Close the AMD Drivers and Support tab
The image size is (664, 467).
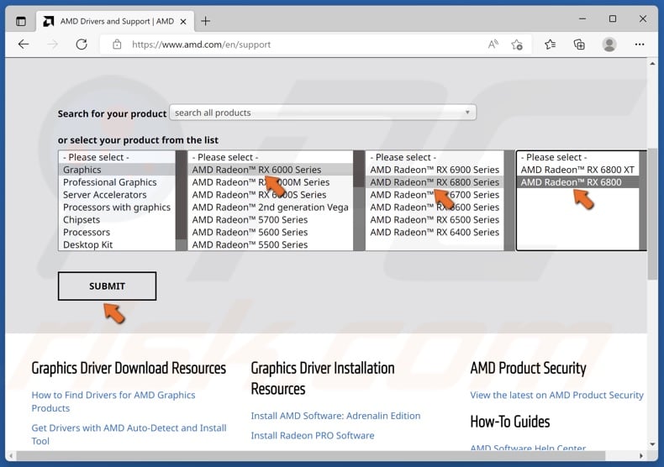(x=183, y=21)
